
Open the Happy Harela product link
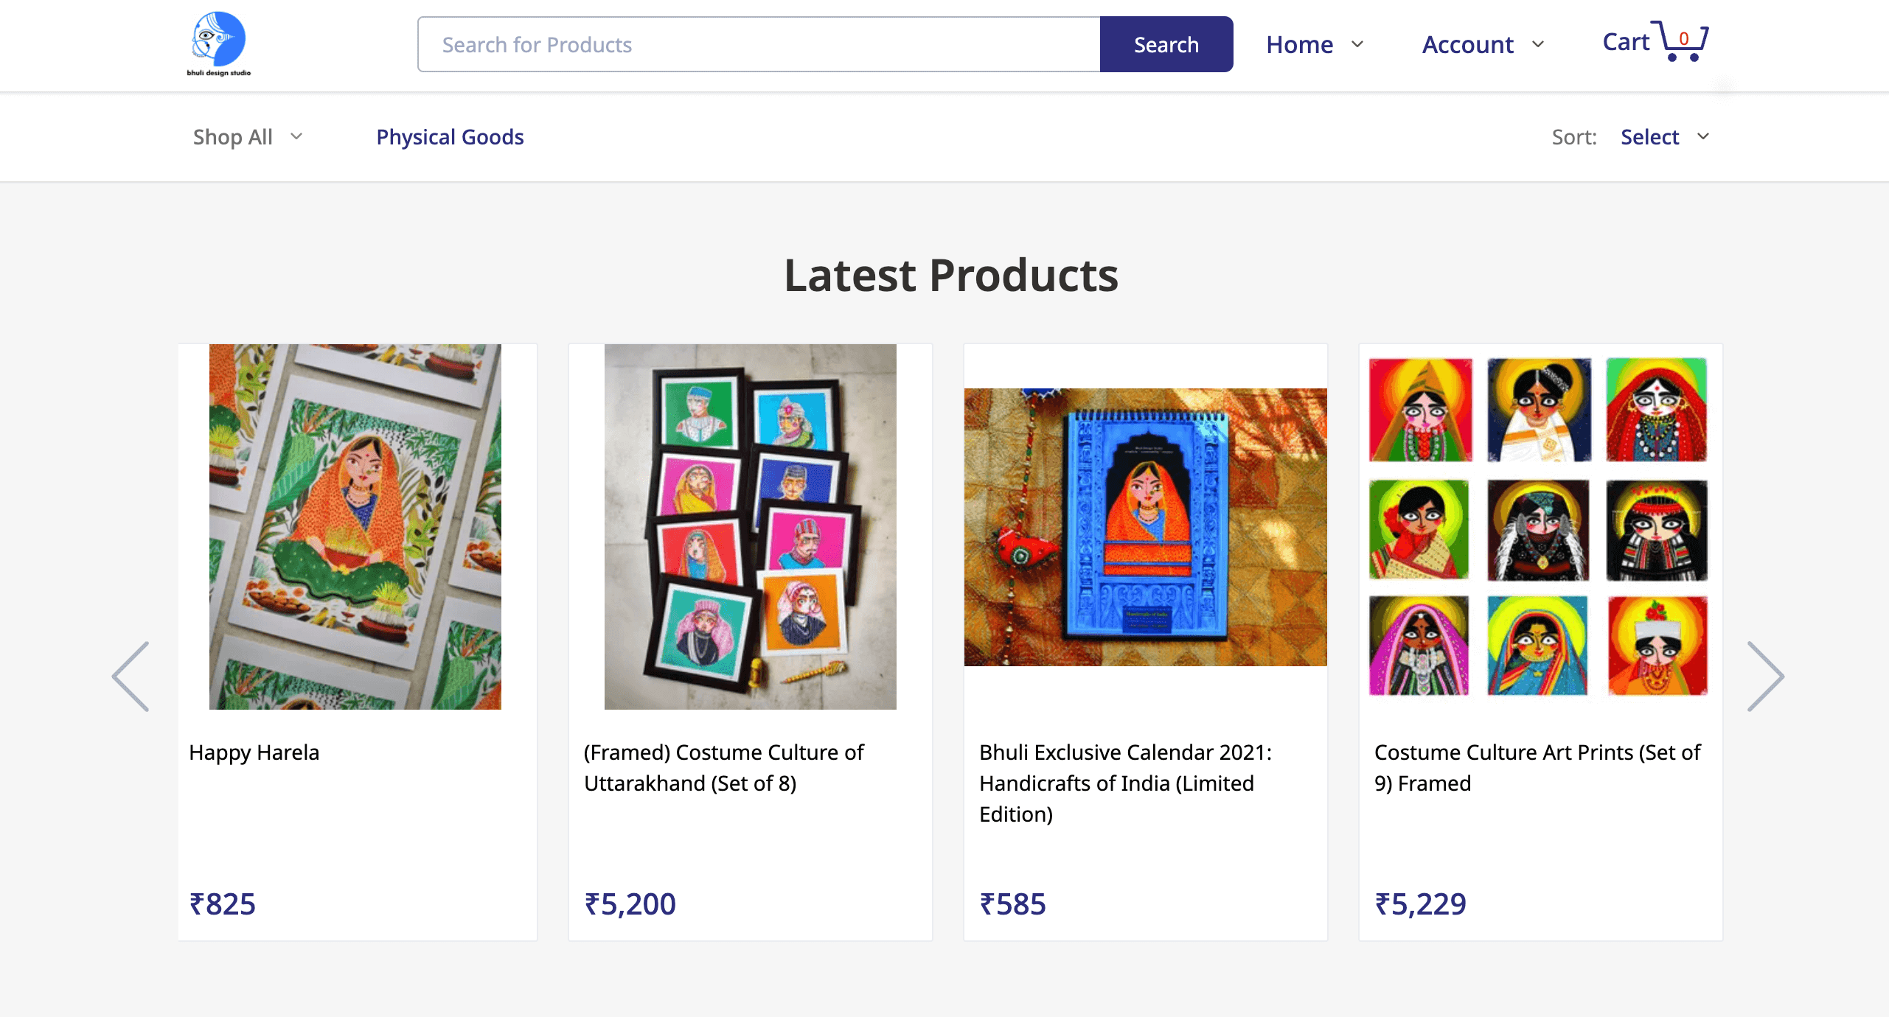[254, 752]
